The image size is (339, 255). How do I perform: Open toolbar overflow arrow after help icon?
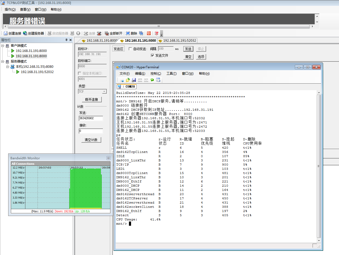pos(161,33)
